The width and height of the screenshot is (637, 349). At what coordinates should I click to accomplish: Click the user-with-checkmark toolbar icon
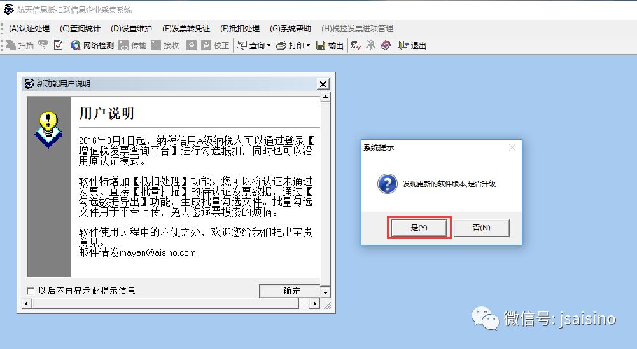[356, 45]
